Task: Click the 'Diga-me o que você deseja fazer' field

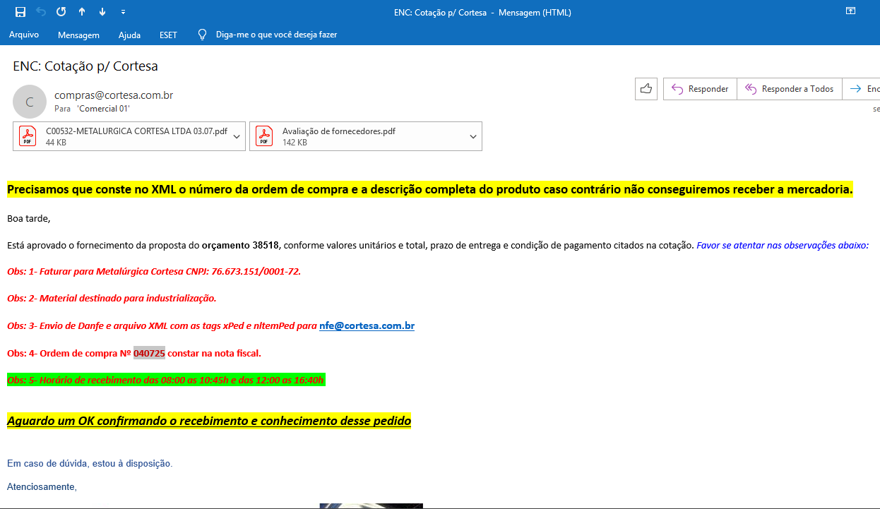Action: pyautogui.click(x=276, y=35)
